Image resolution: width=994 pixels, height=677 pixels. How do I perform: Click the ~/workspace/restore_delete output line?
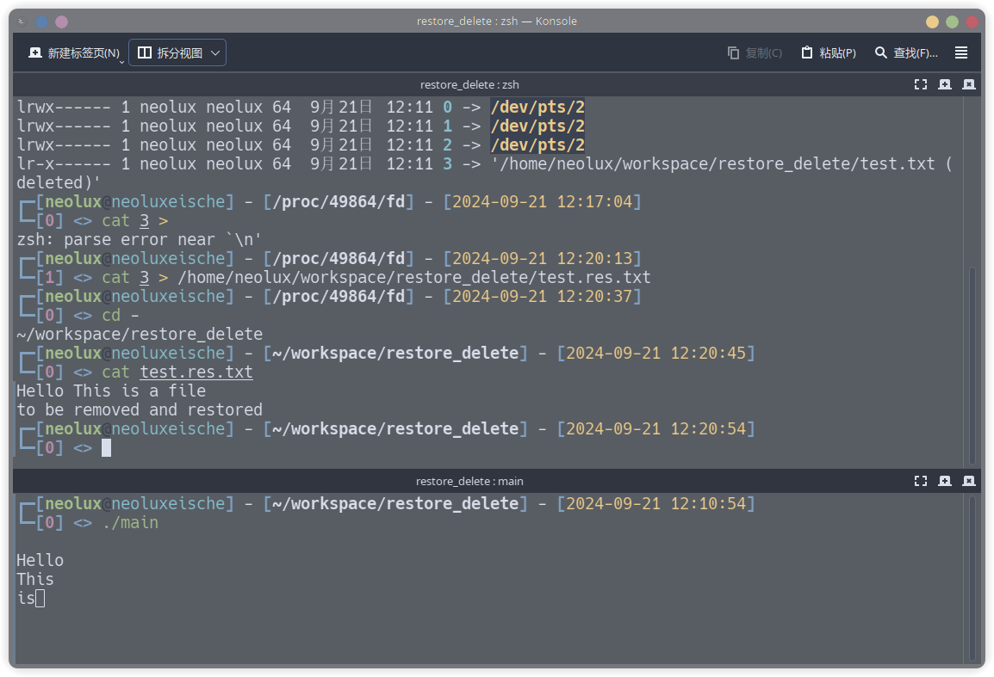pos(140,334)
